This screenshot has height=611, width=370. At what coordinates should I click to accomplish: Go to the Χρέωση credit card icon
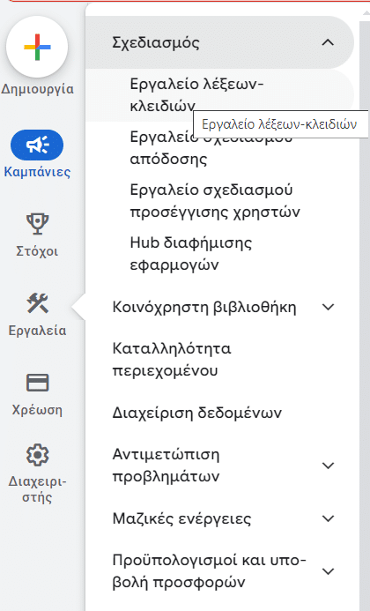(37, 383)
